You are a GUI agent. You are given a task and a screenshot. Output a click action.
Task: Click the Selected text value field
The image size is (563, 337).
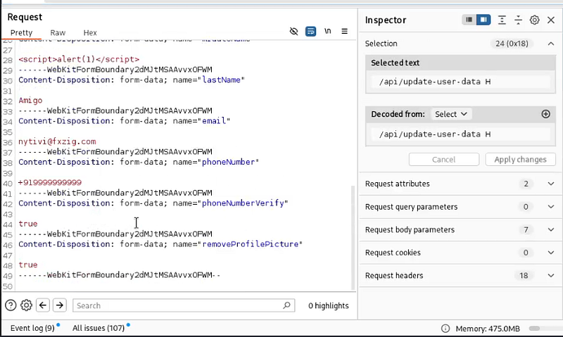tap(461, 82)
